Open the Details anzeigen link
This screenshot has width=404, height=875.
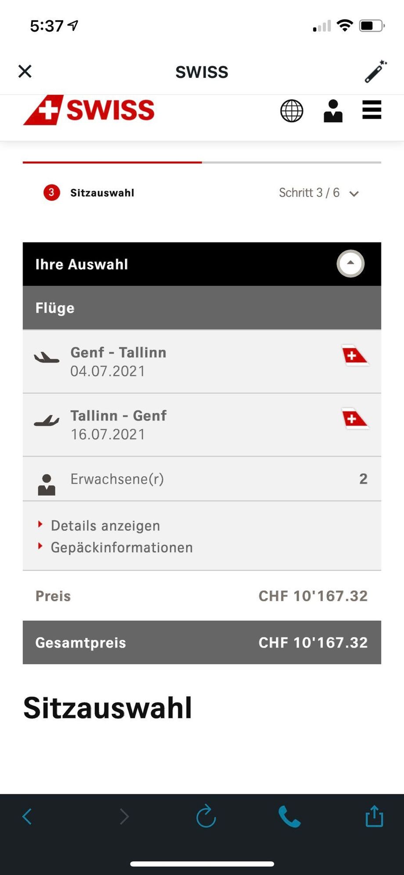tap(105, 525)
